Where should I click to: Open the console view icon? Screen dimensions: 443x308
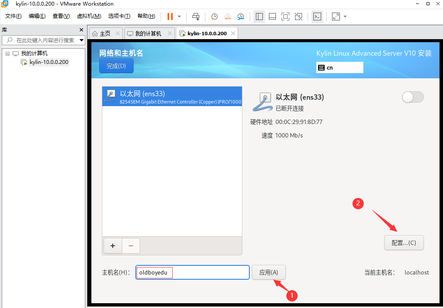pyautogui.click(x=317, y=17)
